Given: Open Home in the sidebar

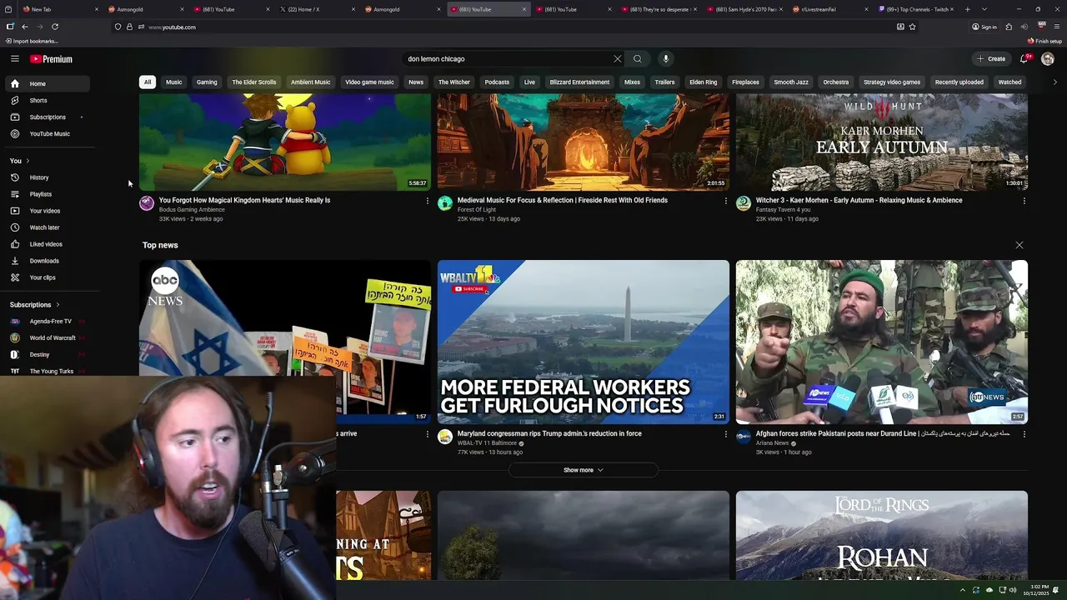Looking at the screenshot, I should (46, 83).
